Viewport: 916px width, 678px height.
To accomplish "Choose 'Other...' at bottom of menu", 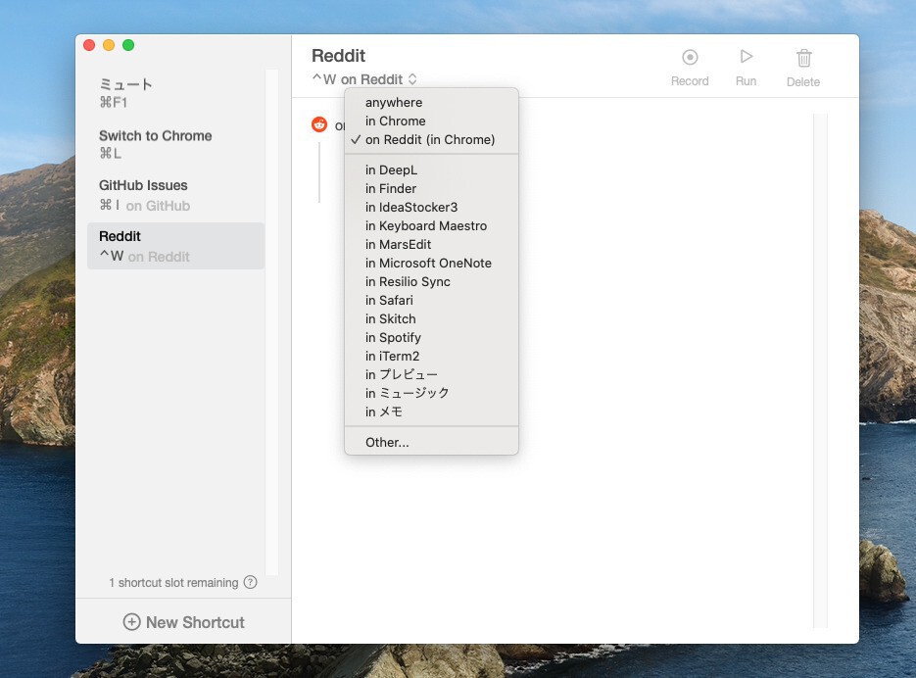I will click(387, 443).
